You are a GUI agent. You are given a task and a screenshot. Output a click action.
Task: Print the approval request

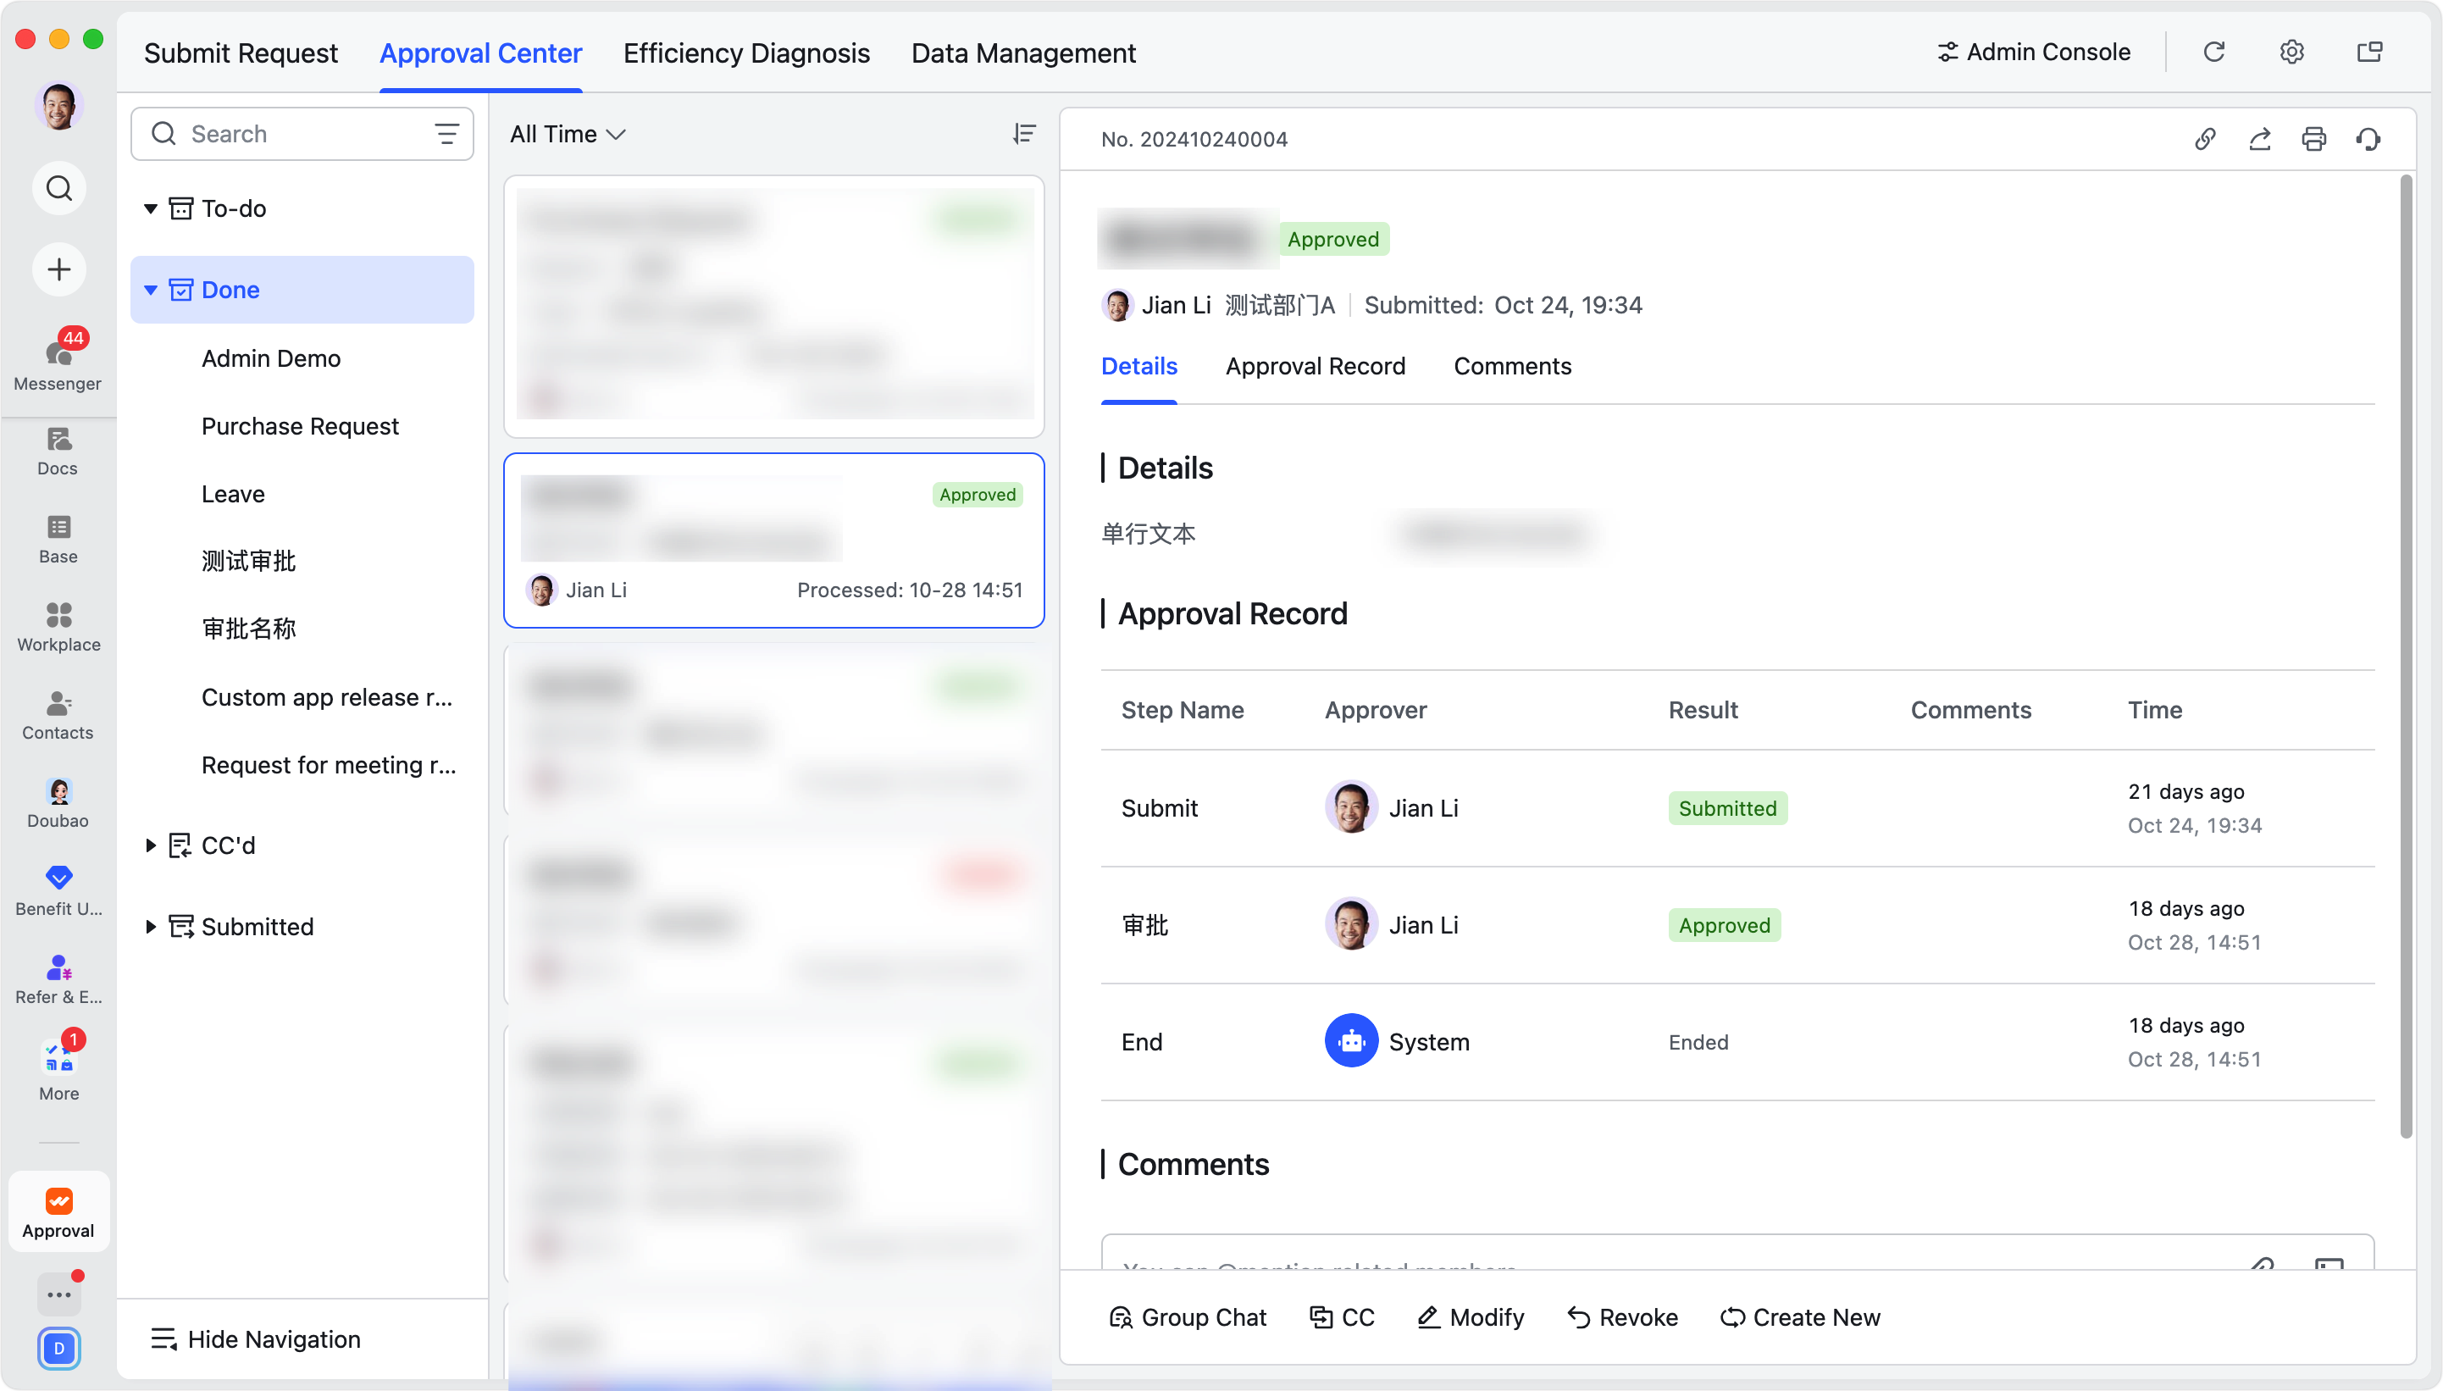pos(2314,140)
